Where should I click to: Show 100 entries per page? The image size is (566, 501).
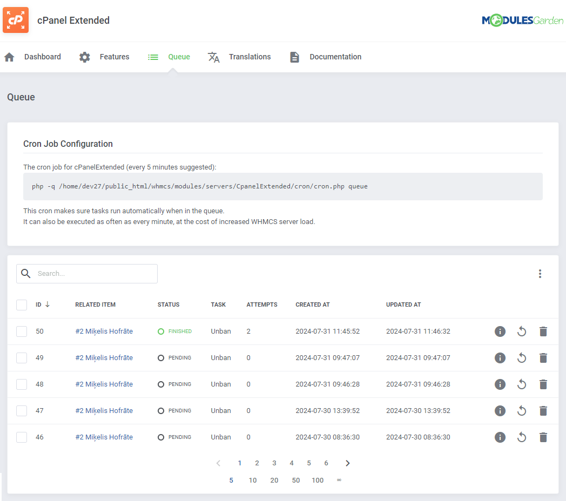318,480
